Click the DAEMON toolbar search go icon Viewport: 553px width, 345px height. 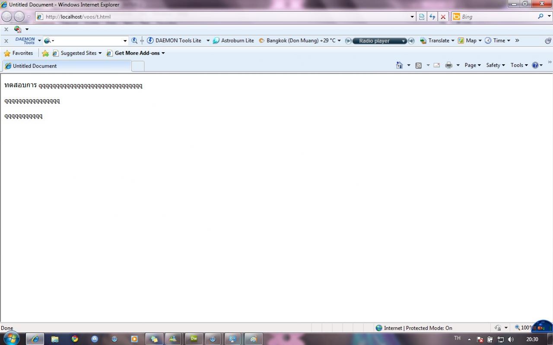[134, 41]
